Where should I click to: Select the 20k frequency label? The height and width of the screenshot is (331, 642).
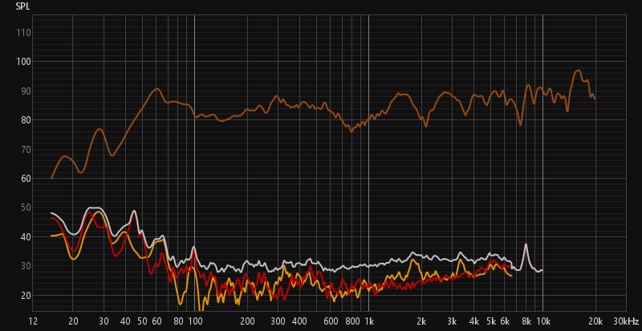tap(595, 321)
